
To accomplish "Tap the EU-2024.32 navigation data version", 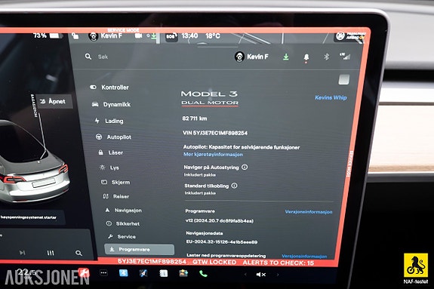I will [222, 242].
